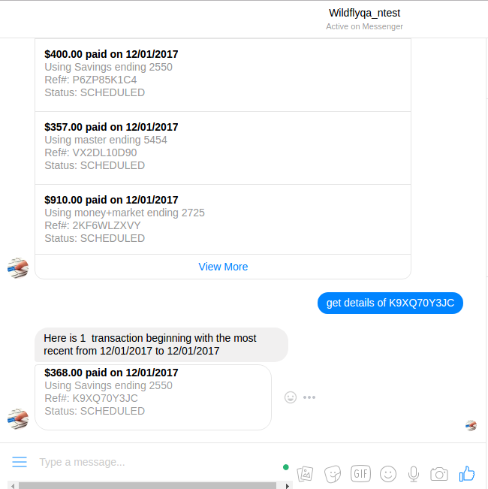Click the horizontal scrollbar right arrow
Screen dimensions: 488x489
point(288,485)
